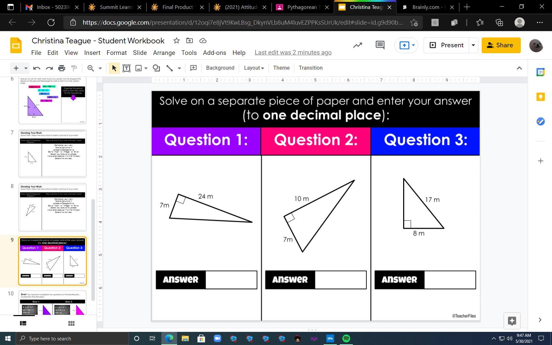Expand the present to meeting dropdown arrow
The height and width of the screenshot is (345, 552).
pos(413,45)
